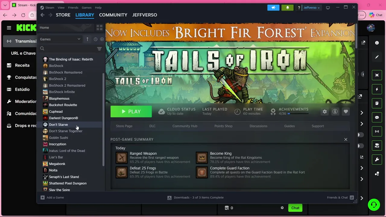Add Tails of Iron to favorites heart
386x217 pixels.
(x=346, y=112)
